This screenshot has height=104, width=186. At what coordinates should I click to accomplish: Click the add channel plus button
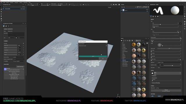[23, 43]
